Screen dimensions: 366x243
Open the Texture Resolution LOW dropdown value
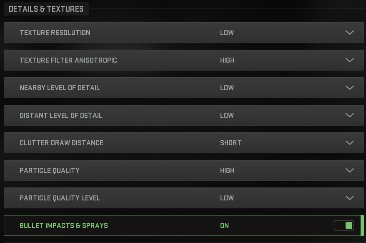click(227, 33)
